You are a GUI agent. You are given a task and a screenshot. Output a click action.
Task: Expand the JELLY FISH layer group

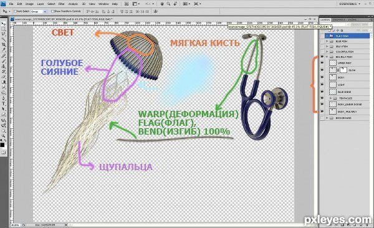[x=327, y=47]
